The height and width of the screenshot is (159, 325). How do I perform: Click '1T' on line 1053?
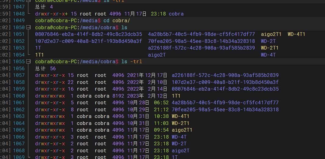[38, 48]
